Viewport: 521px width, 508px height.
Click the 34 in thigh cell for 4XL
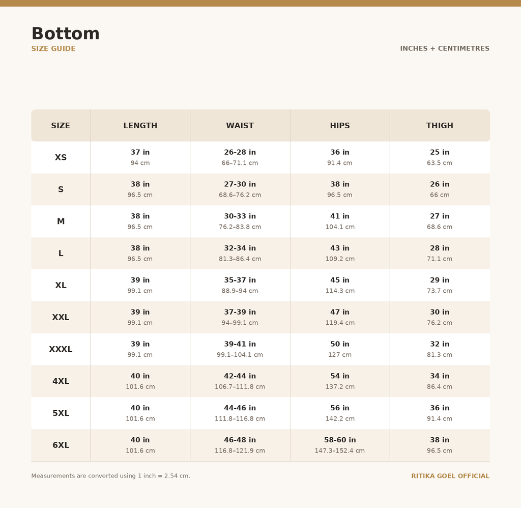click(440, 381)
